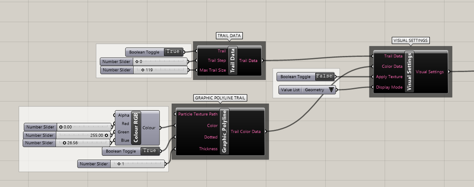Image resolution: width=474 pixels, height=187 pixels.
Task: Select the Graphic_Polyline component name bar
Action: [x=224, y=131]
